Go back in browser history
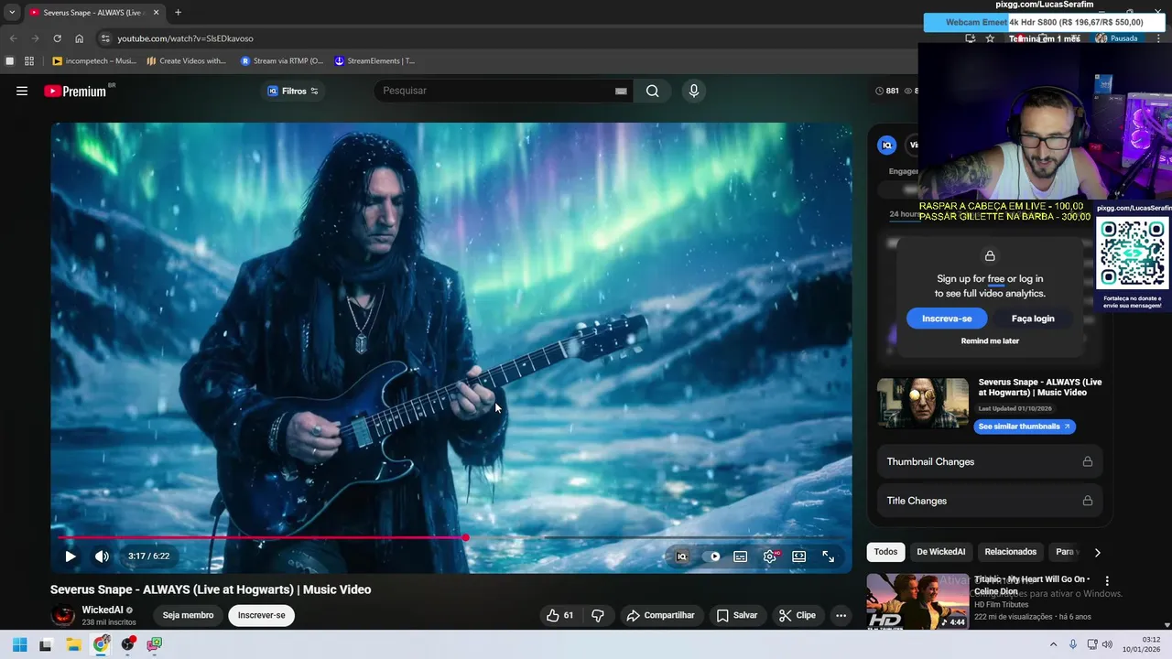Image resolution: width=1172 pixels, height=659 pixels. click(x=13, y=38)
